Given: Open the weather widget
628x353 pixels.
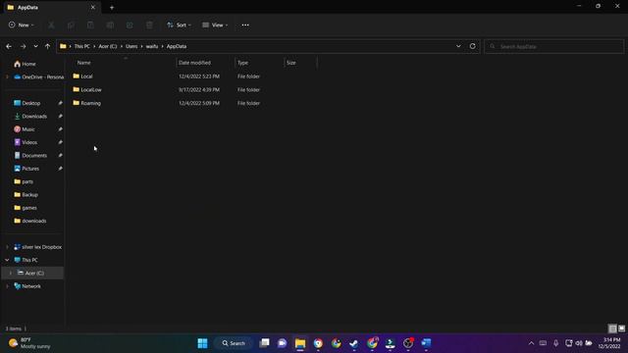Looking at the screenshot, I should tap(29, 343).
